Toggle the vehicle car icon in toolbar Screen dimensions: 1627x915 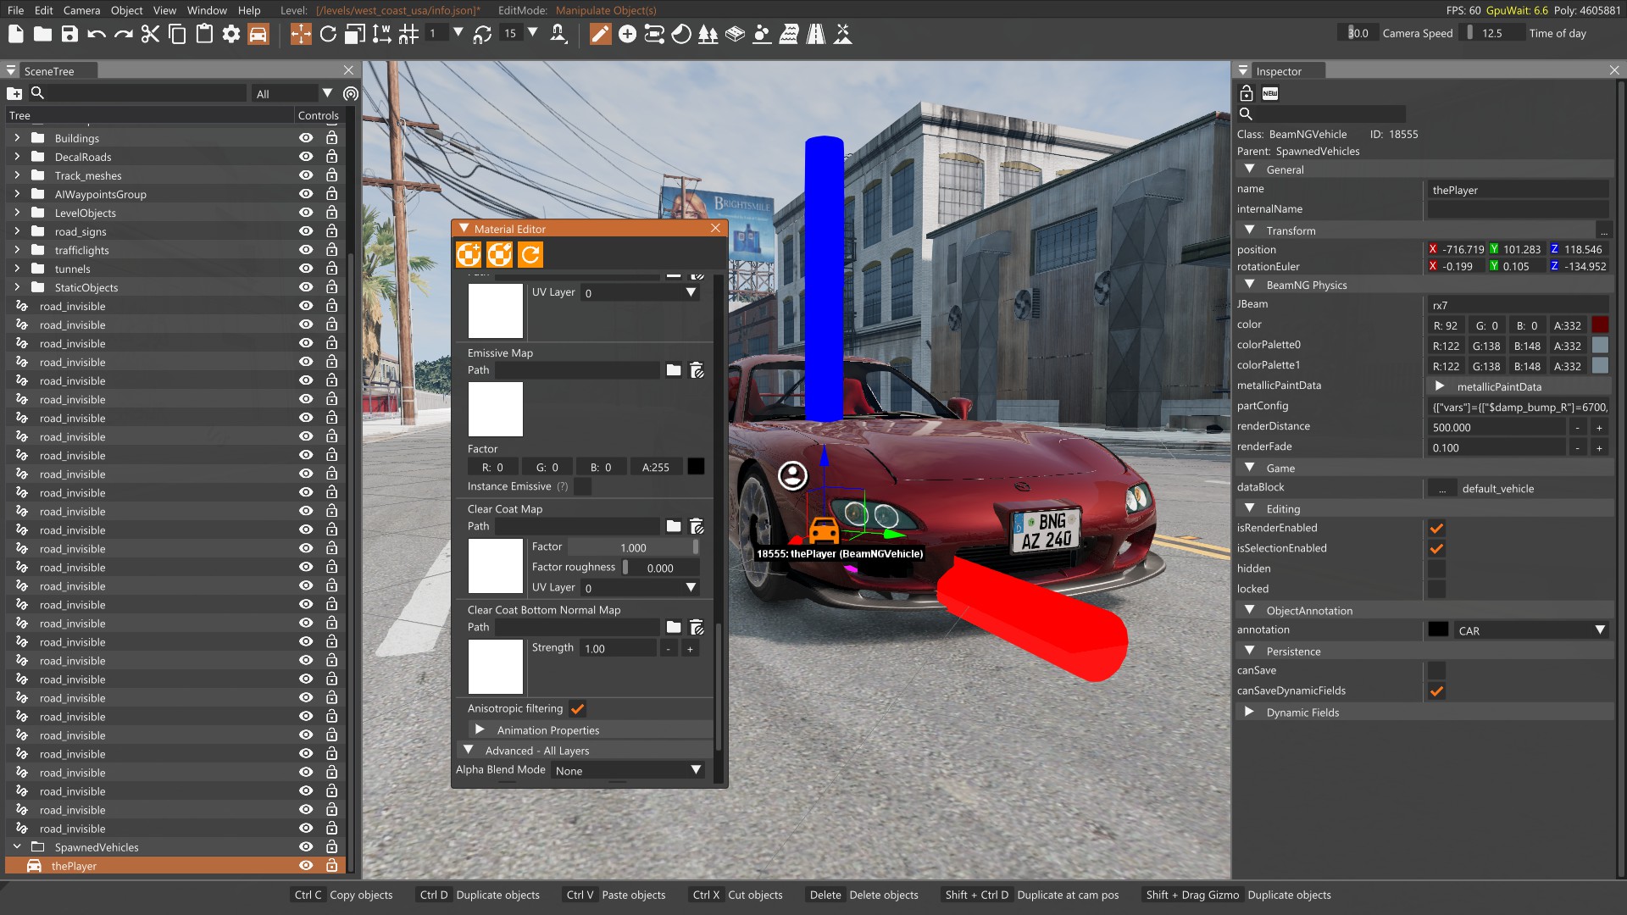[258, 34]
